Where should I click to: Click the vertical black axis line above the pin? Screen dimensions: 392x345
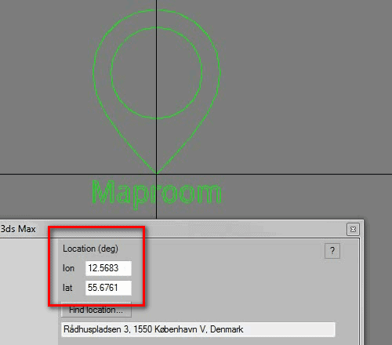tap(157, 5)
